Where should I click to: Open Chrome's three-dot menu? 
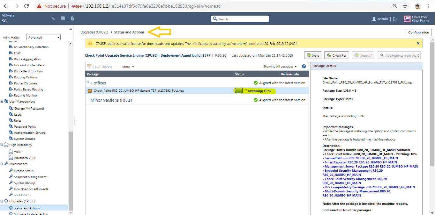pyautogui.click(x=428, y=6)
